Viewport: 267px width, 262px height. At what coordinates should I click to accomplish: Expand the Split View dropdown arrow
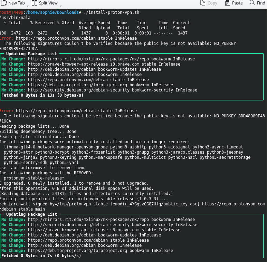(61, 6)
